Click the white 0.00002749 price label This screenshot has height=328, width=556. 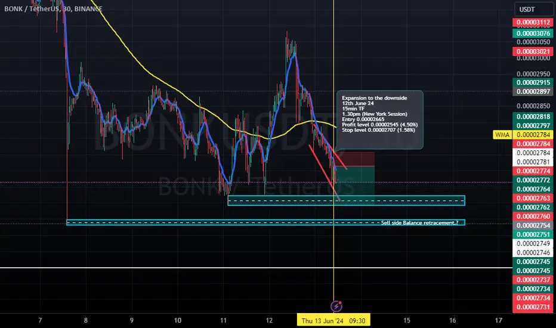click(533, 243)
